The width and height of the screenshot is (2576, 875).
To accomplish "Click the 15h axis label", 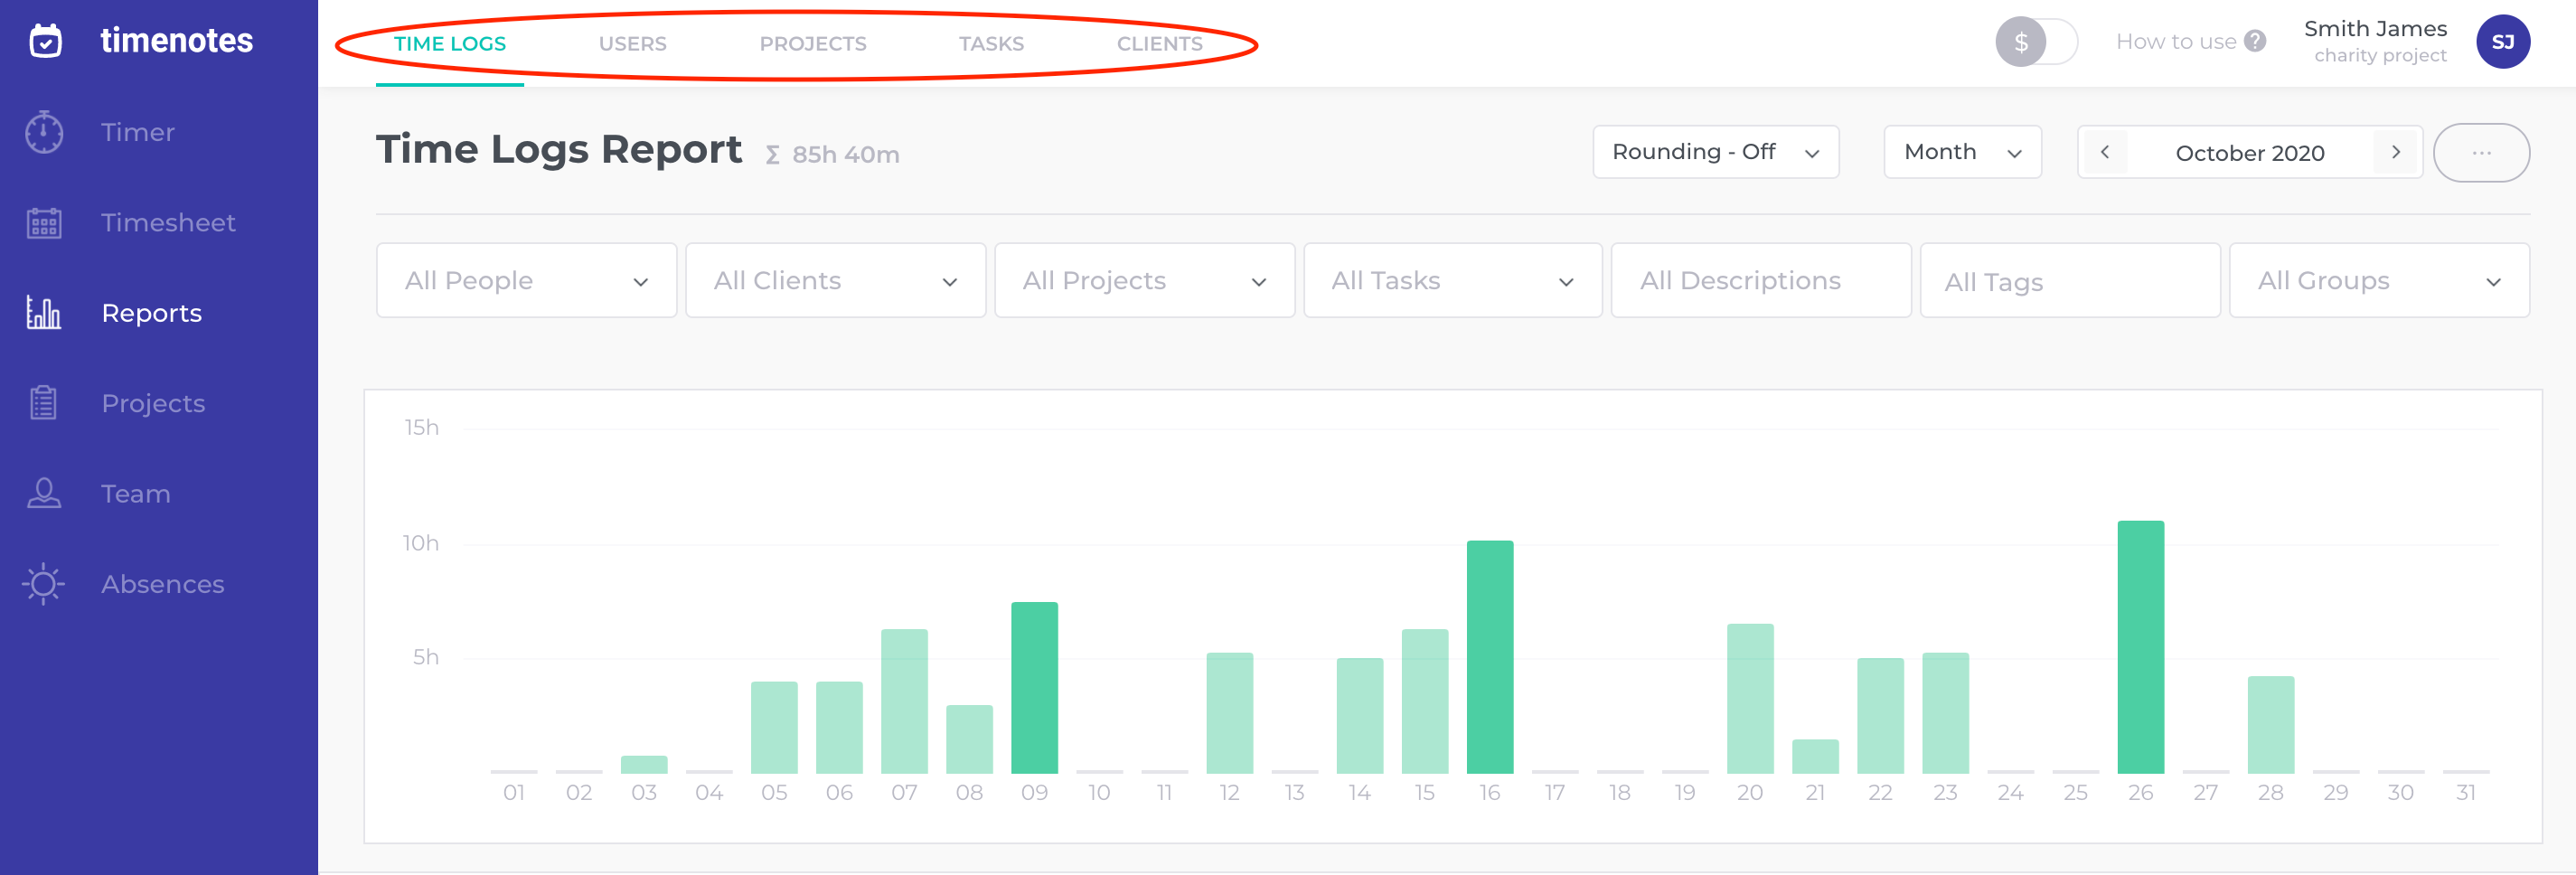I will coord(421,428).
